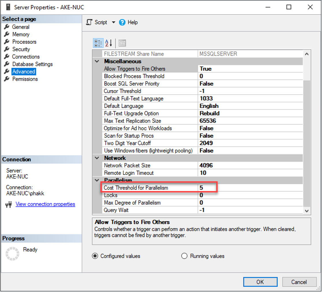Collapse the Parallelism section

click(x=97, y=180)
